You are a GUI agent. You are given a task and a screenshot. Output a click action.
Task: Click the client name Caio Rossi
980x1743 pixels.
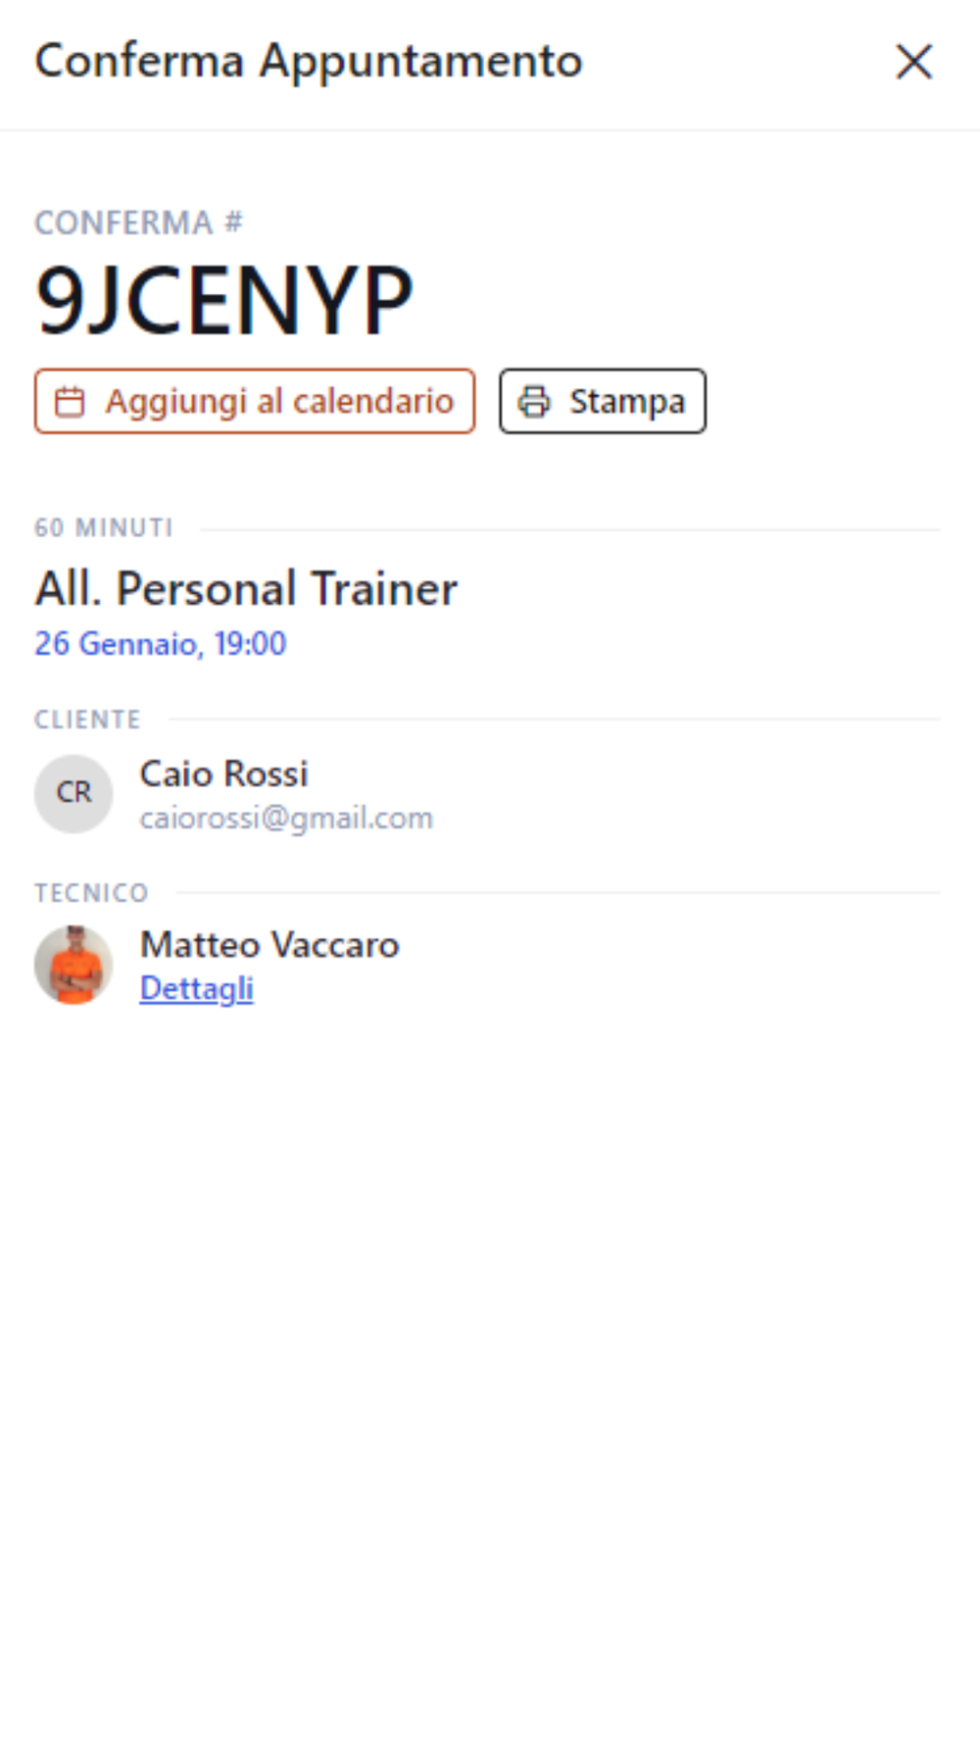pos(223,773)
